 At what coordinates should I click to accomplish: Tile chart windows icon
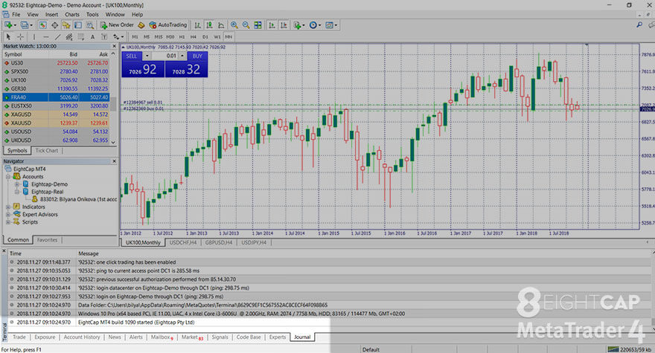258,25
